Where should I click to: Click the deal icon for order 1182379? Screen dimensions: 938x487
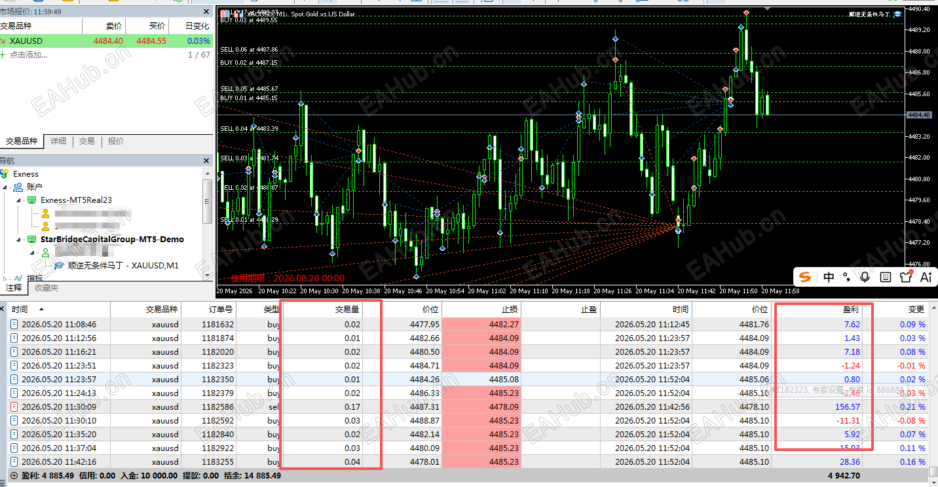point(14,393)
